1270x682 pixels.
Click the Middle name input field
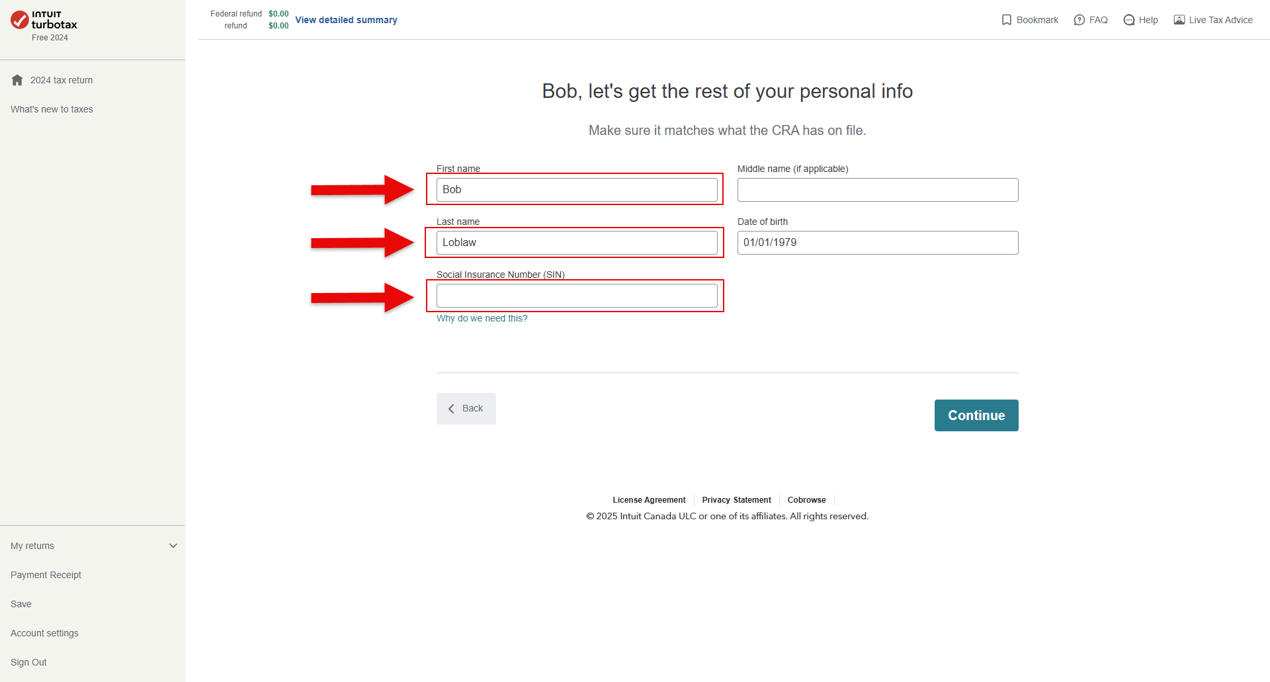pos(878,190)
